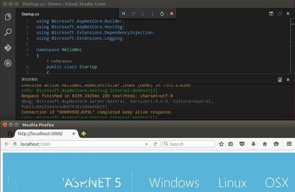
Task: Show Firefox bookmarks list
Action: click(x=230, y=144)
